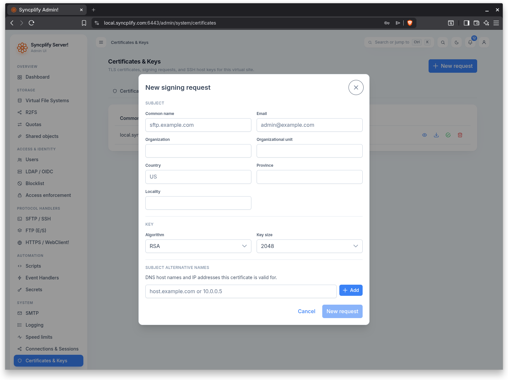The width and height of the screenshot is (508, 380).
Task: Click the password key icon in address bar
Action: click(x=387, y=23)
